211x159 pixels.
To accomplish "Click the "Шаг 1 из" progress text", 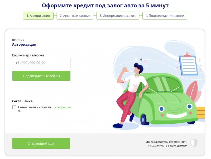I will (18, 40).
